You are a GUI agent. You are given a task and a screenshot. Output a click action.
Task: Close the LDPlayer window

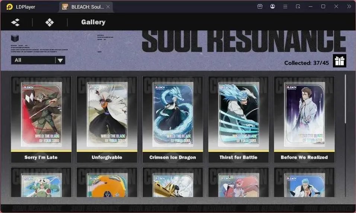click(x=336, y=6)
